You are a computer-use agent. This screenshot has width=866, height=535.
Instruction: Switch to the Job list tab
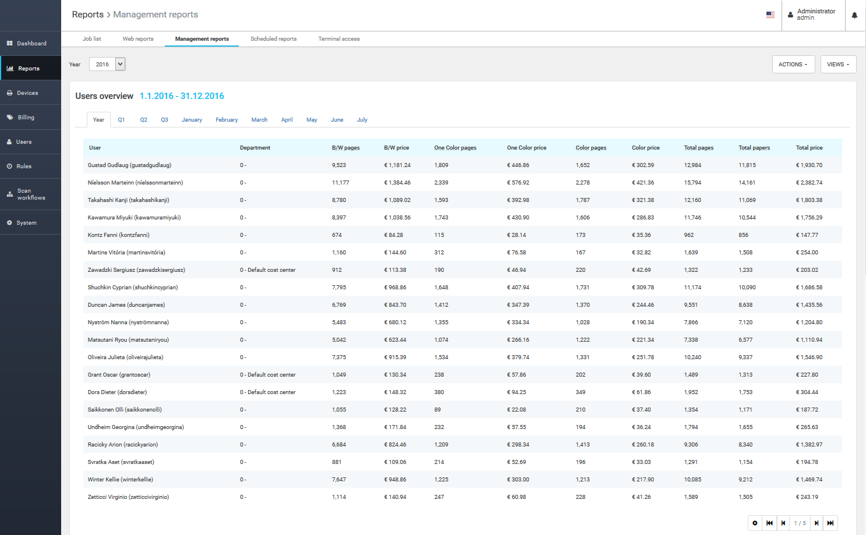click(91, 39)
